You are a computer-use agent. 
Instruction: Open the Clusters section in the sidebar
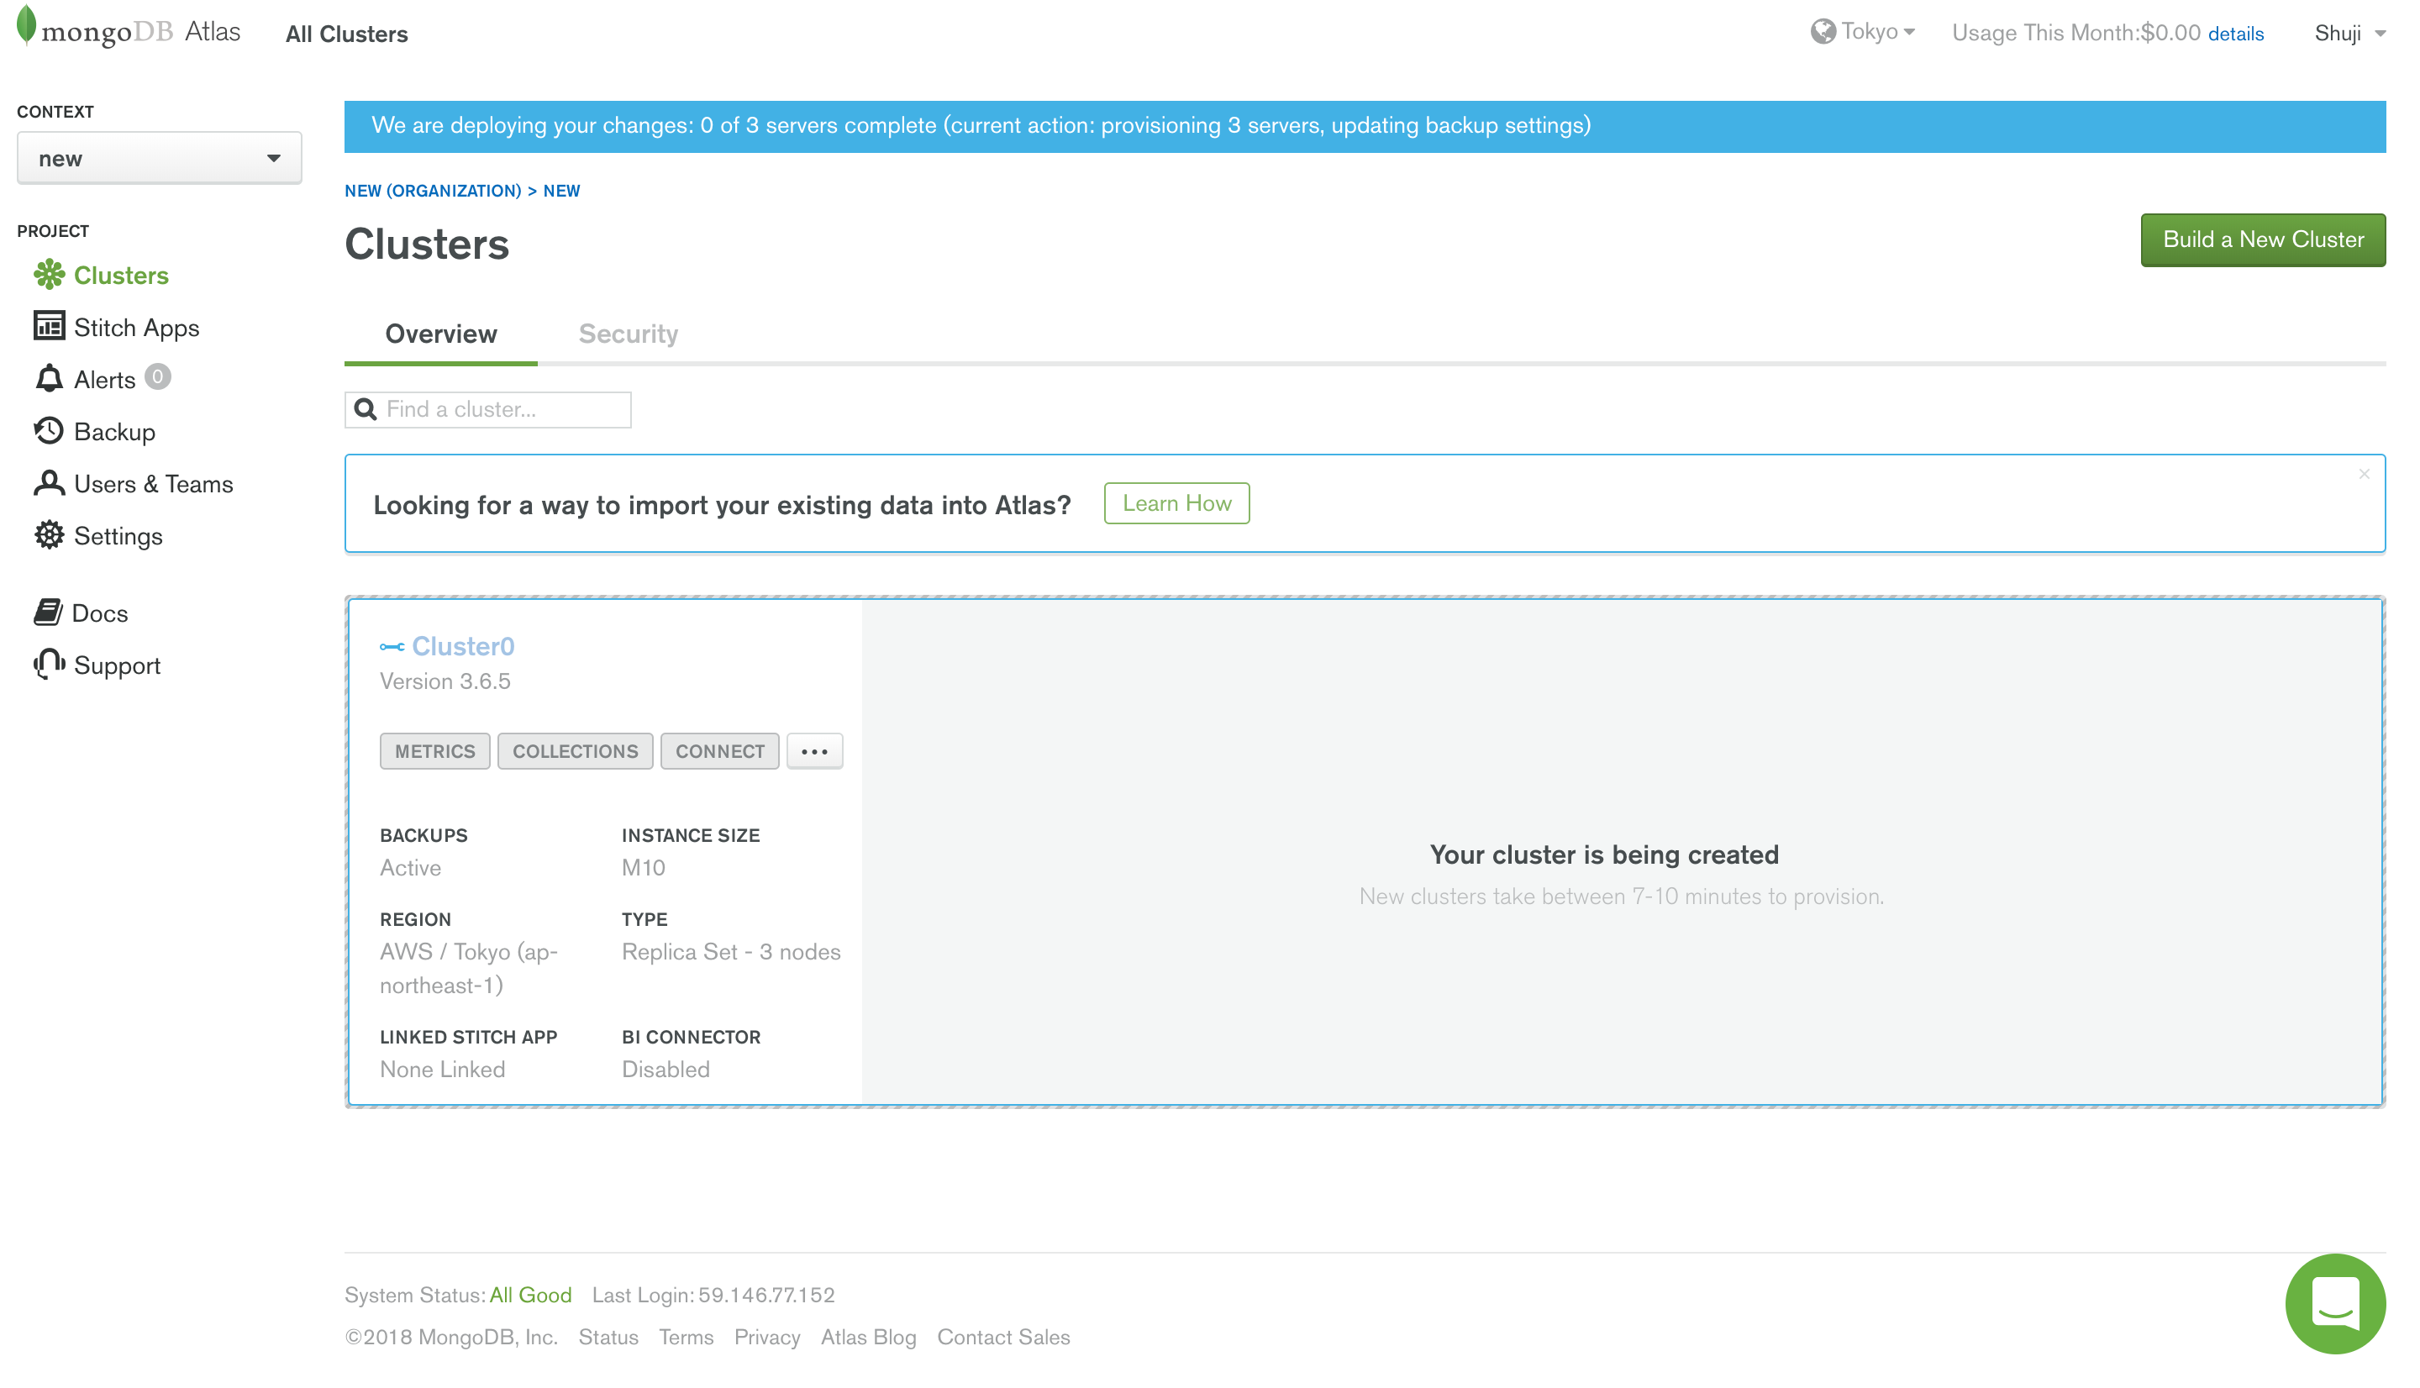click(x=121, y=276)
